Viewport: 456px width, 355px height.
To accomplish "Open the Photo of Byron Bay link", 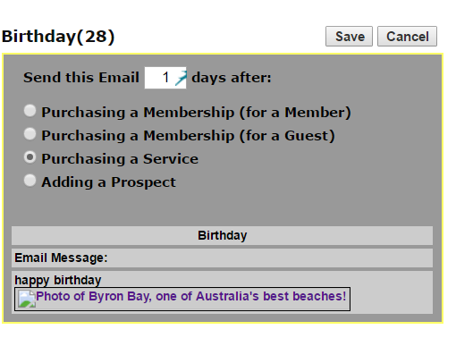I will [191, 296].
